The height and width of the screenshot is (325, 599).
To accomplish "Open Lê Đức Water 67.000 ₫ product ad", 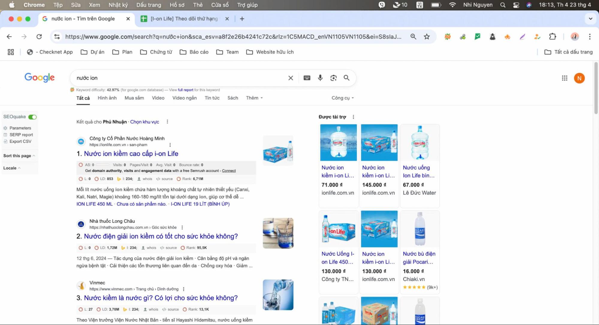I will [x=420, y=165].
